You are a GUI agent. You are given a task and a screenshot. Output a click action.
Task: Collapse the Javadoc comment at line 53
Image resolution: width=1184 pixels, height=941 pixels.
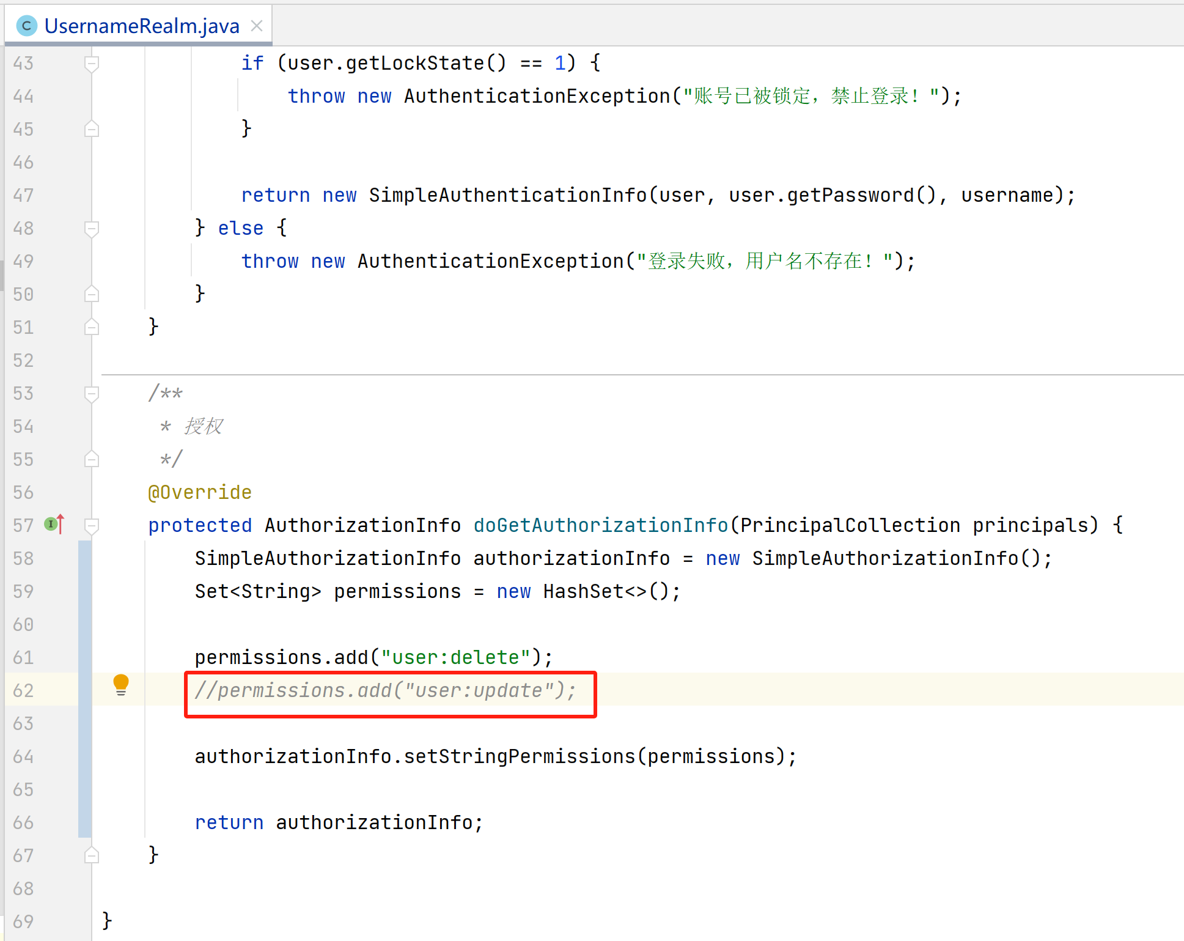click(x=92, y=394)
